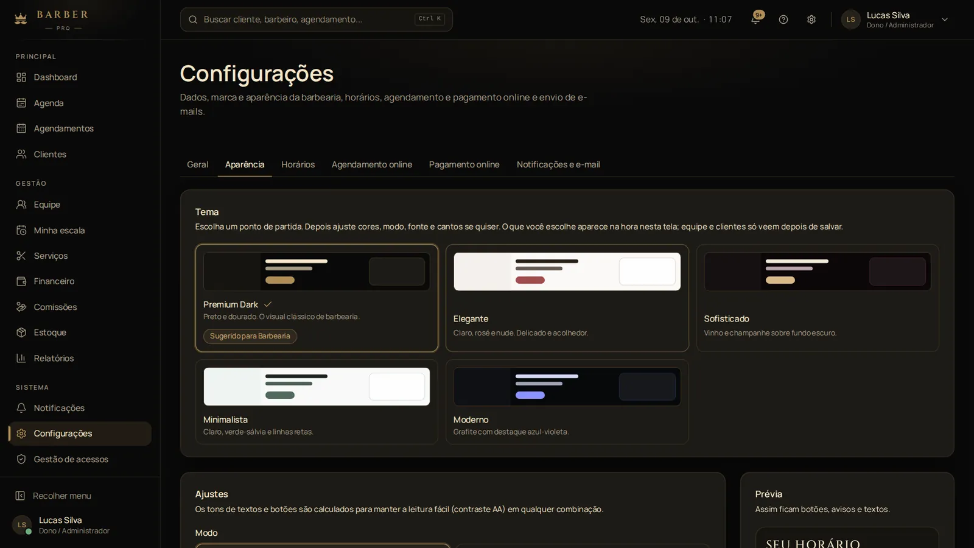Switch to Notificações e e-mail tab

click(x=558, y=164)
